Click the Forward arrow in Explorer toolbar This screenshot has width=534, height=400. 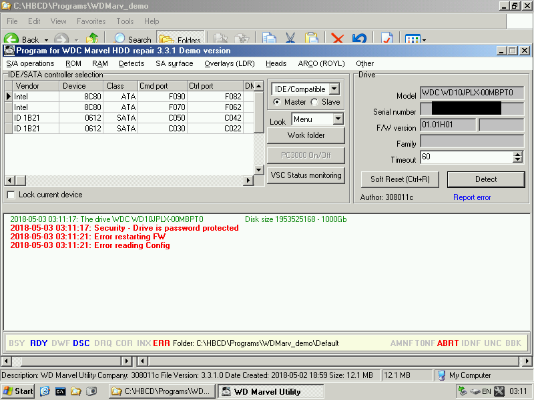(61, 39)
